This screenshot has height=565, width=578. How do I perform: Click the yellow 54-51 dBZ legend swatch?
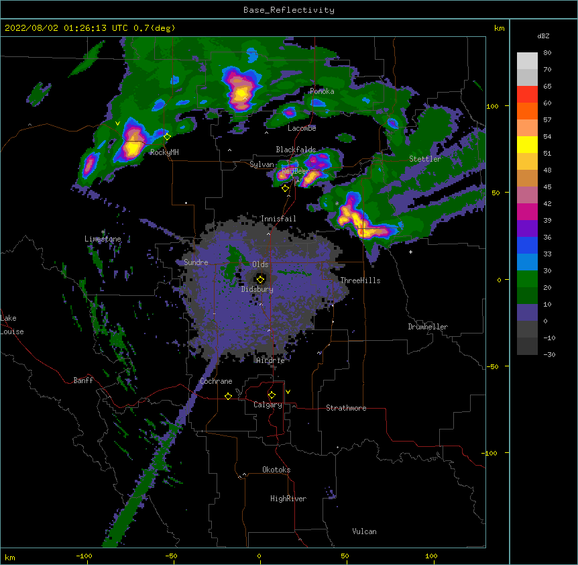pyautogui.click(x=527, y=145)
